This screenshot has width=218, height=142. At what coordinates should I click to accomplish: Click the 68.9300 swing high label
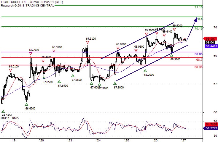[139, 47]
